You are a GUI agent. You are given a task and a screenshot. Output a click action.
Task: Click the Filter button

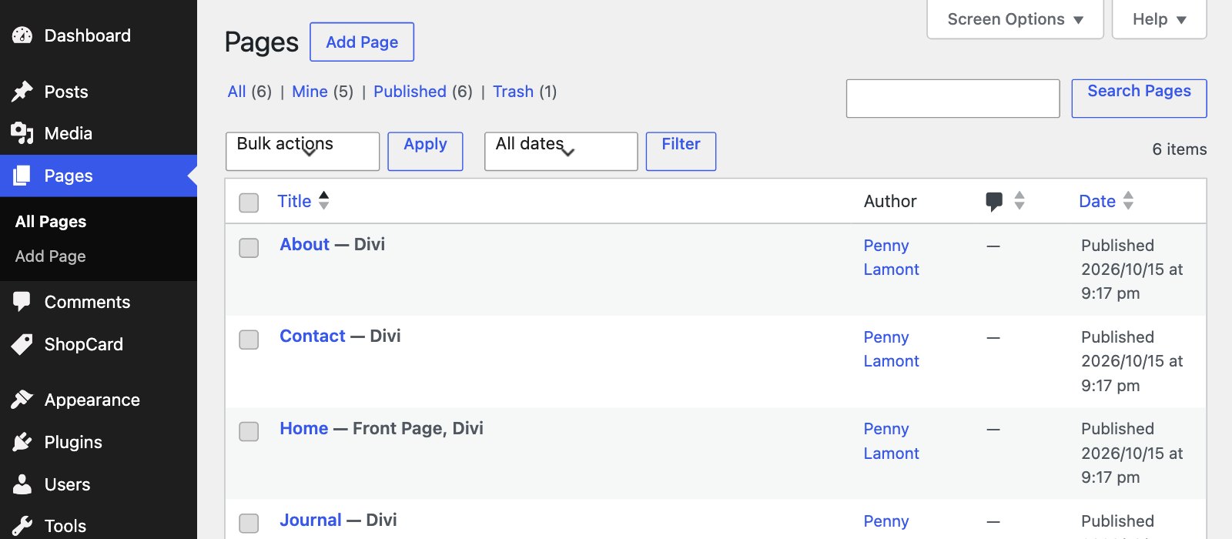coord(681,151)
